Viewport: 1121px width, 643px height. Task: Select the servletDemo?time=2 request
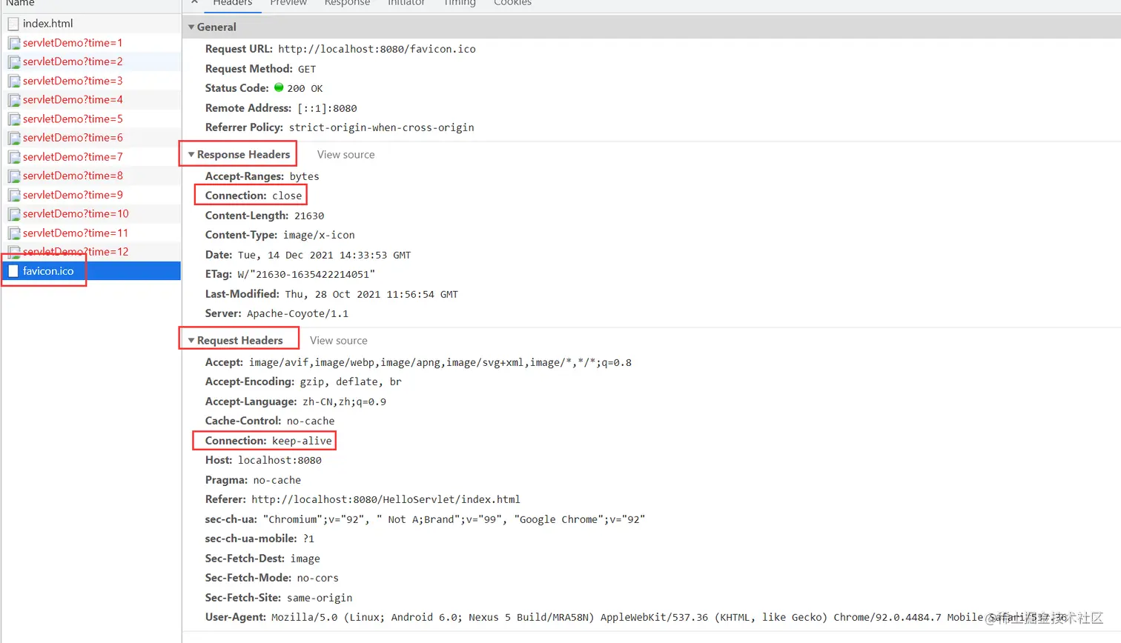point(91,61)
